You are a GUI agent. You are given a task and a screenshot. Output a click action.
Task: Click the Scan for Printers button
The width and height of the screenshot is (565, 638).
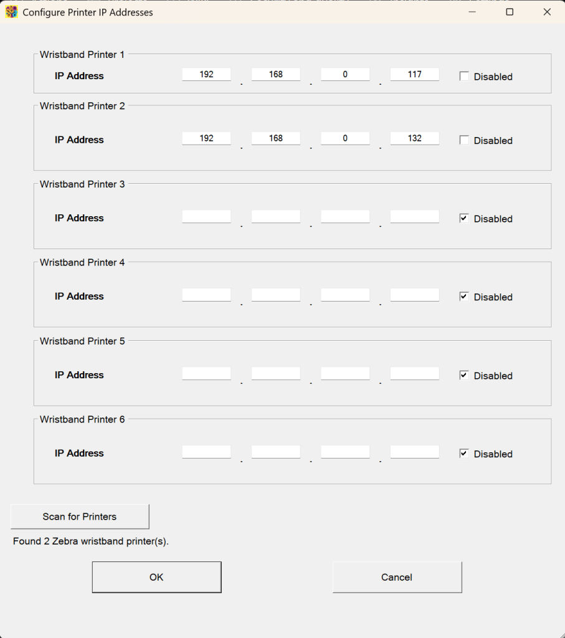click(80, 517)
